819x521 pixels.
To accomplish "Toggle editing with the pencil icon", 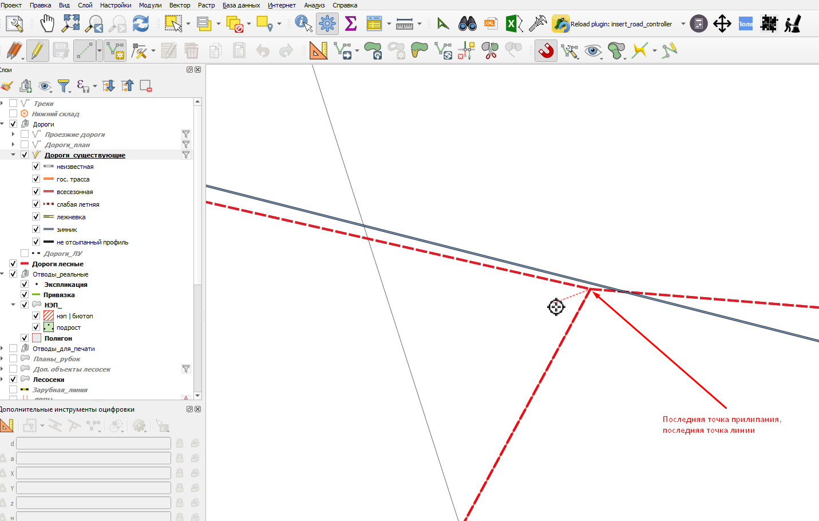I will click(37, 50).
